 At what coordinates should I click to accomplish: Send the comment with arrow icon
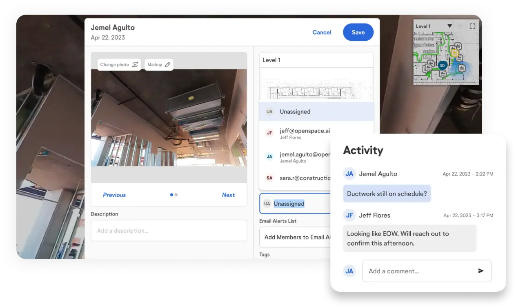tap(480, 271)
